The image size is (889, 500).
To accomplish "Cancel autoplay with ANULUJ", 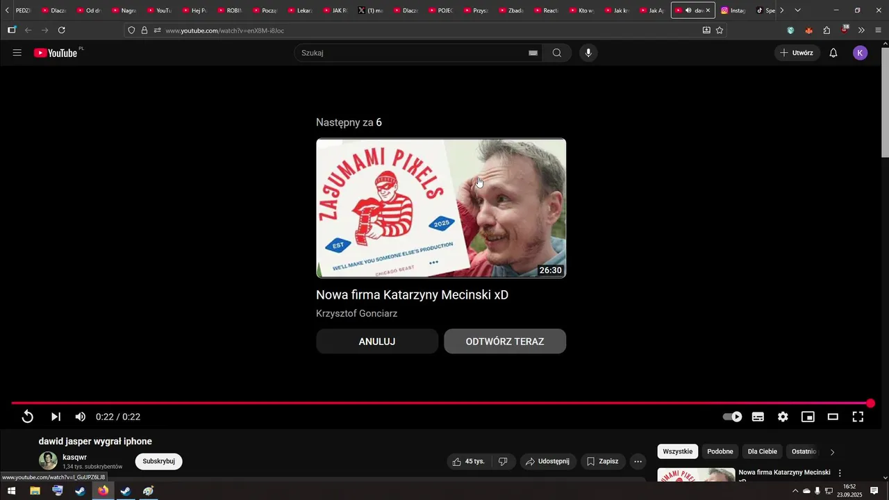I will click(377, 341).
